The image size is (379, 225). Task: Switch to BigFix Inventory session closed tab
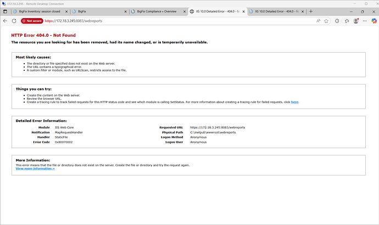[40, 11]
